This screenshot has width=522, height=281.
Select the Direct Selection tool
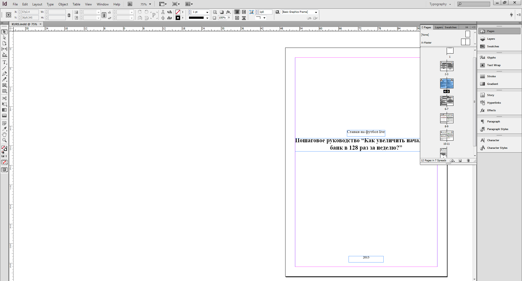[x=4, y=38]
